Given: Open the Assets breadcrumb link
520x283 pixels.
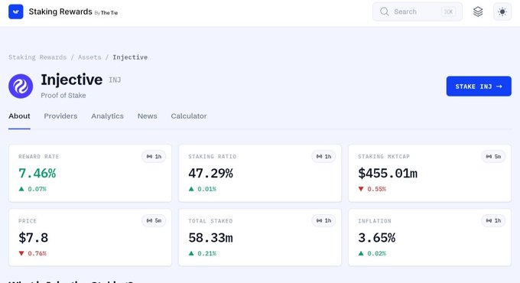Looking at the screenshot, I should [89, 57].
